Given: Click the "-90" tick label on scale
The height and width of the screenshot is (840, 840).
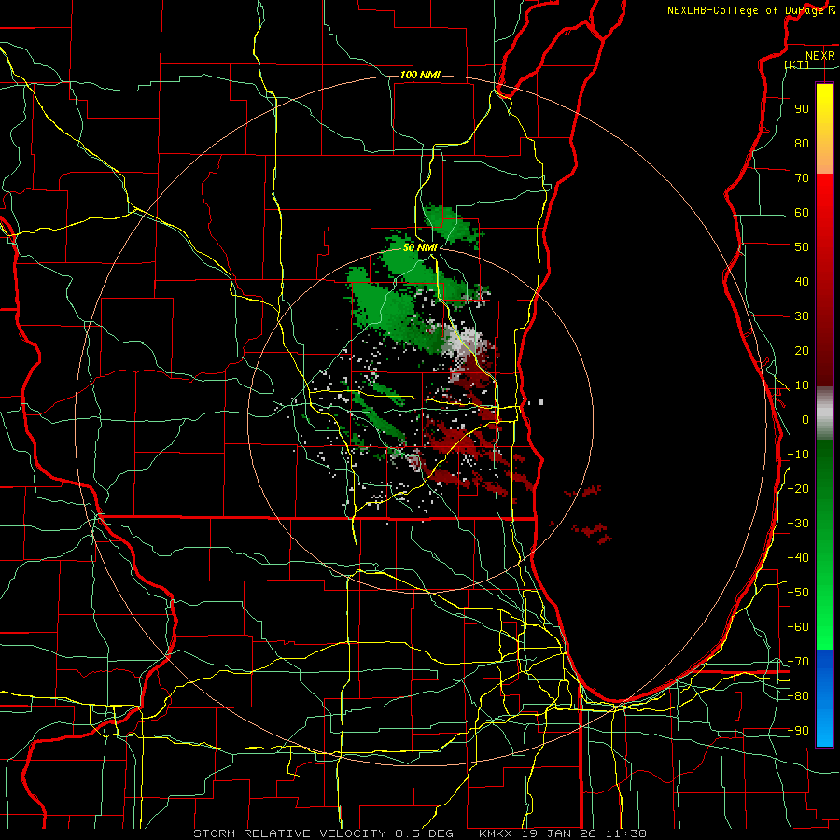Looking at the screenshot, I should [x=798, y=731].
